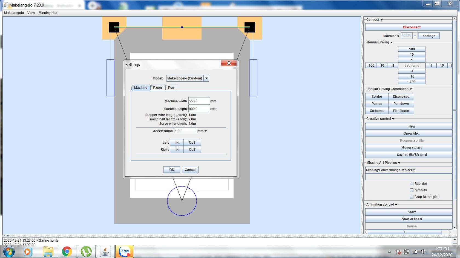Click the 'Saving home.' log line

tap(31, 241)
